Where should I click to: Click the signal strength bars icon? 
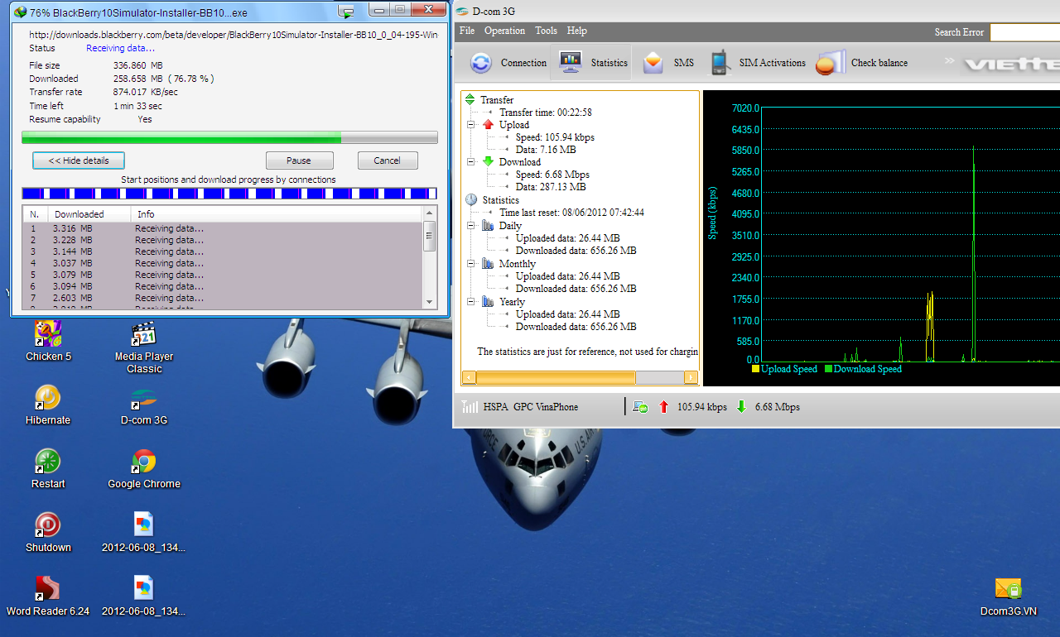[470, 406]
